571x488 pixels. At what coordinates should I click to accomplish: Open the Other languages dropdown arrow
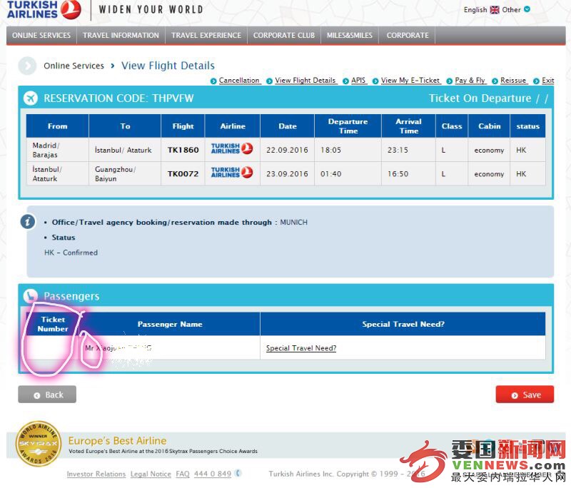pyautogui.click(x=527, y=9)
